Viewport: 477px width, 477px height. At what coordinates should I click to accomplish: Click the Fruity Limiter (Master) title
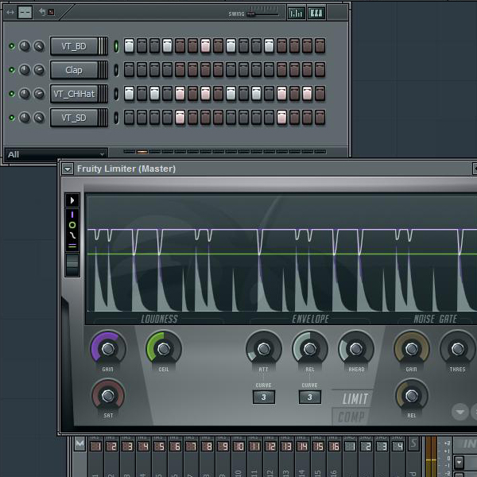[126, 169]
